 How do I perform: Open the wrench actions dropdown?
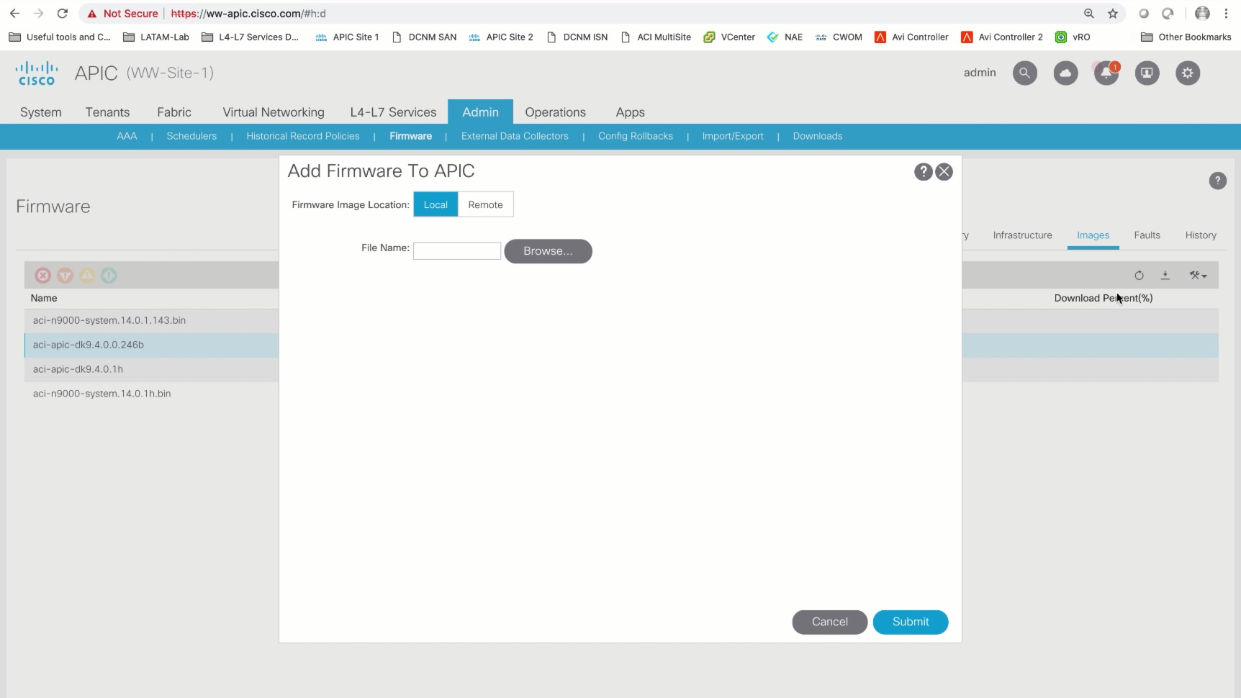[1199, 276]
